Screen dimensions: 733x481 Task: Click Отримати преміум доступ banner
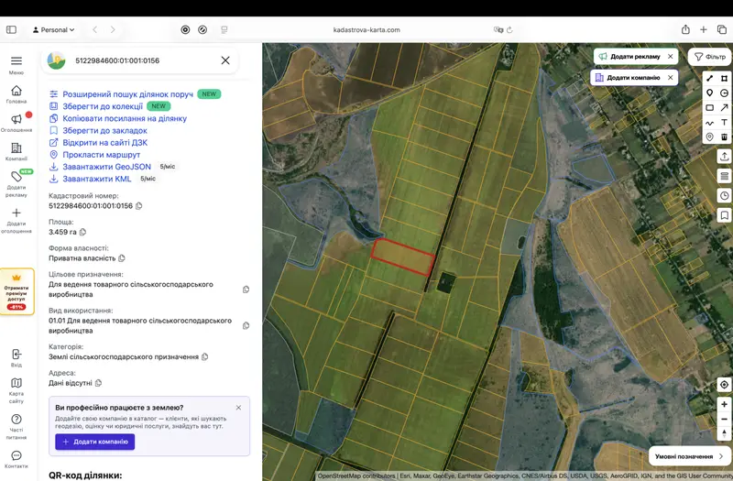pos(16,291)
